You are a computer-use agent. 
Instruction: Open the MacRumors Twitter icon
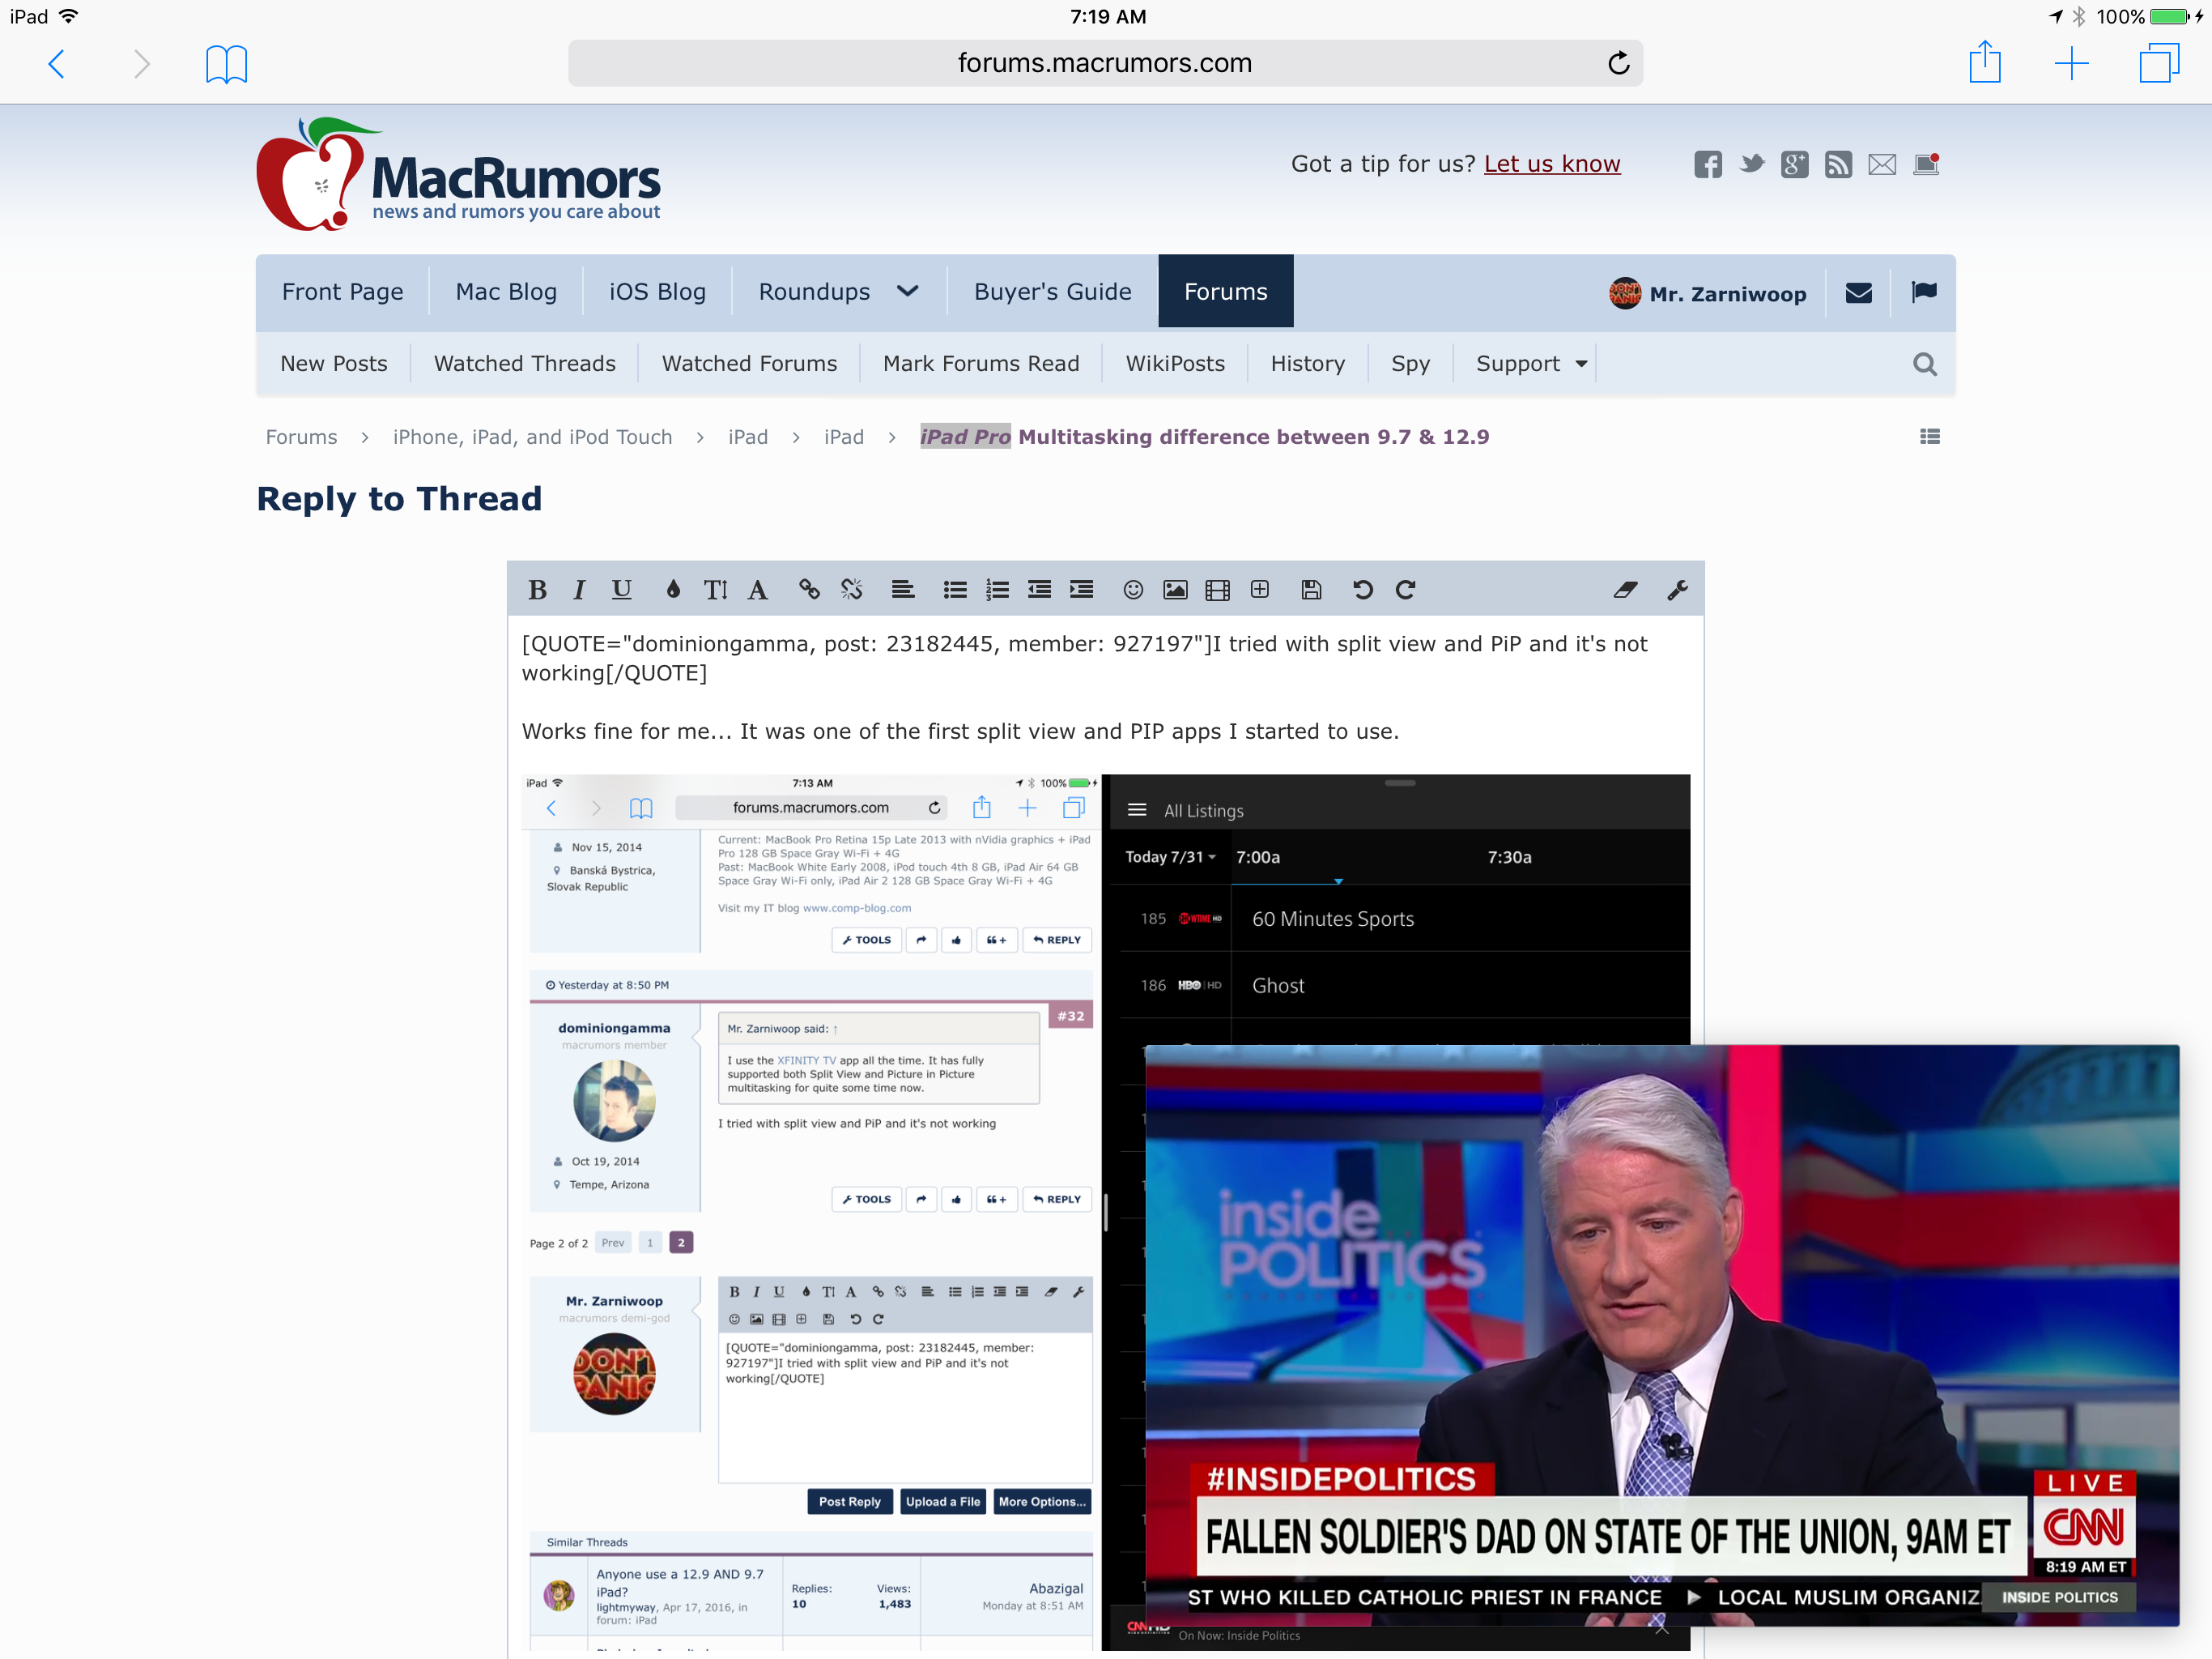pyautogui.click(x=1752, y=164)
